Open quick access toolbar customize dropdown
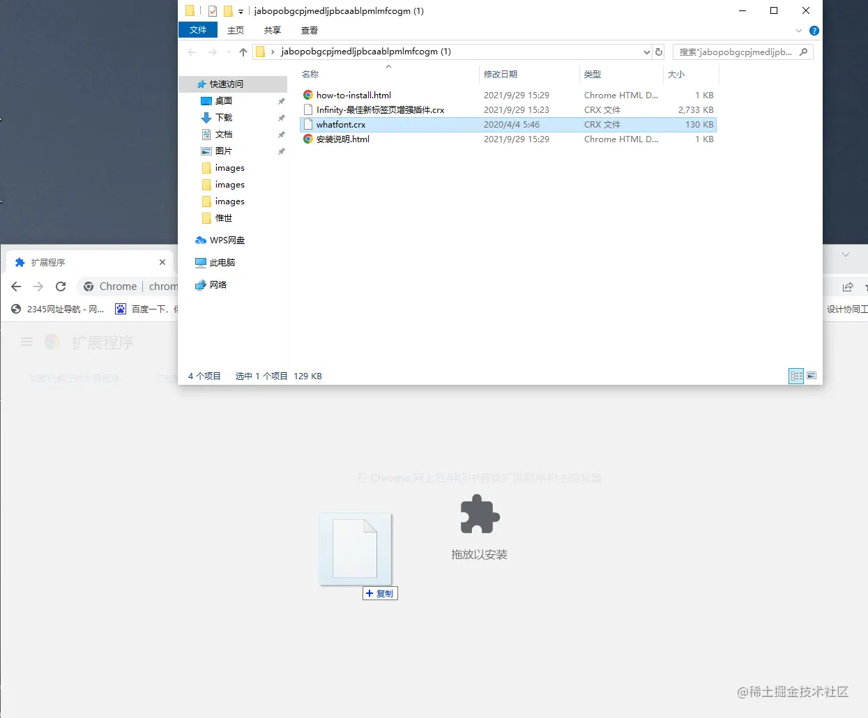Image resolution: width=868 pixels, height=718 pixels. (241, 11)
